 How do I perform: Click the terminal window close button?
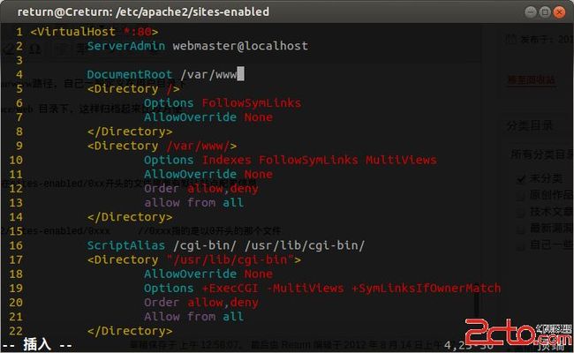(559, 12)
